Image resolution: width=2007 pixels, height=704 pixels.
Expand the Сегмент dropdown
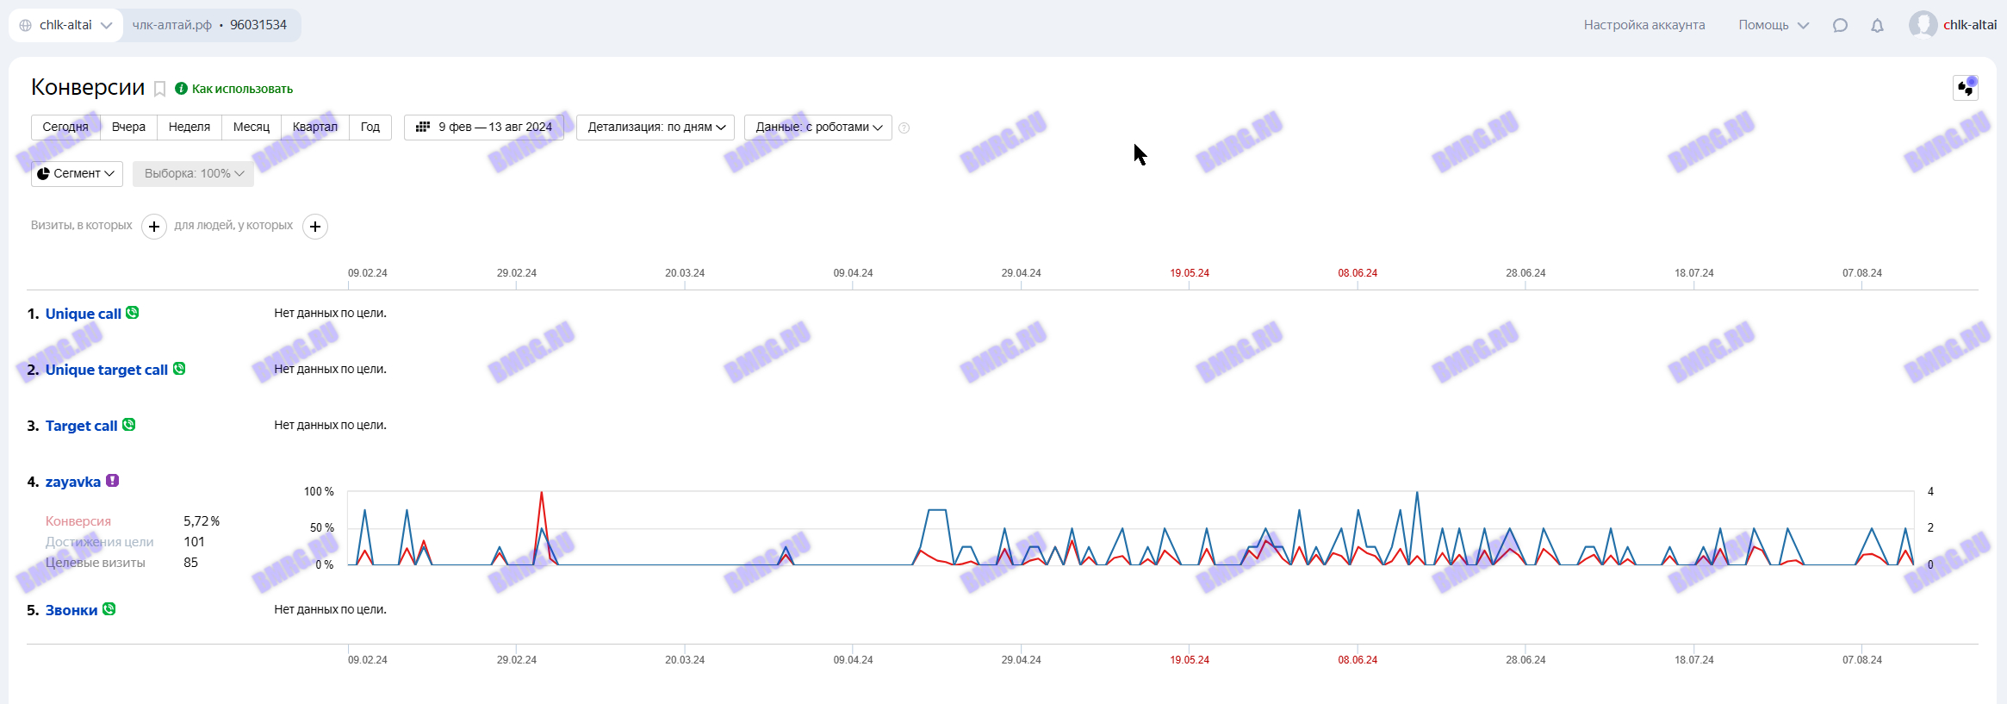77,174
